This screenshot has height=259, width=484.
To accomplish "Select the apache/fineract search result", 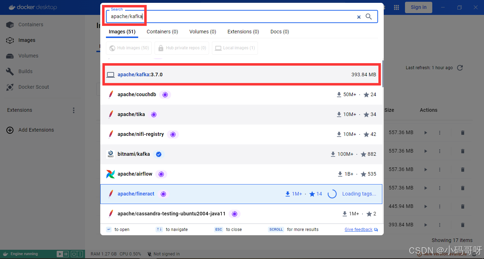I will click(241, 194).
